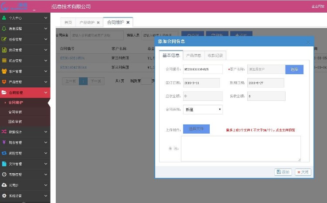Click the orange box icon for 产品管理
The height and width of the screenshot is (203, 327).
pyautogui.click(x=4, y=82)
